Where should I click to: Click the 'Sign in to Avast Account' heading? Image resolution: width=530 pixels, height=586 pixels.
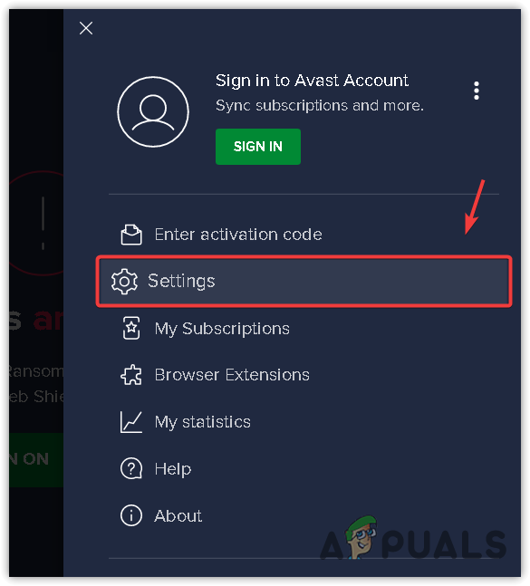tap(312, 81)
